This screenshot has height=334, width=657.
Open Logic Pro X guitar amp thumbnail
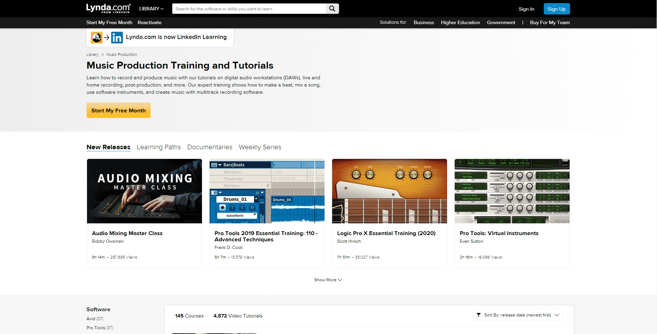pos(389,191)
